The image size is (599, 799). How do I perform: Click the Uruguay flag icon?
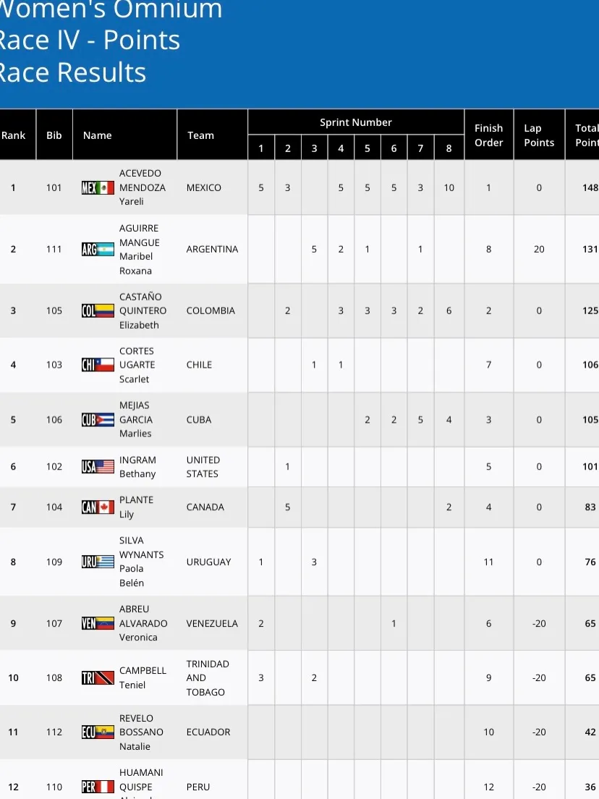pos(98,562)
